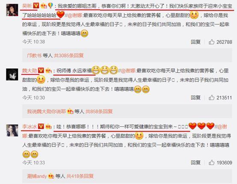This screenshot has width=237, height=184.
Task: Click the verified V badge next to 李冰冰
Action: pos(41,126)
